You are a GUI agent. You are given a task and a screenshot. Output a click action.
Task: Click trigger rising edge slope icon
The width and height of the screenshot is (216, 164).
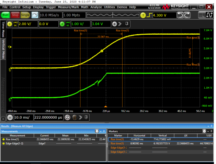pos(149,15)
